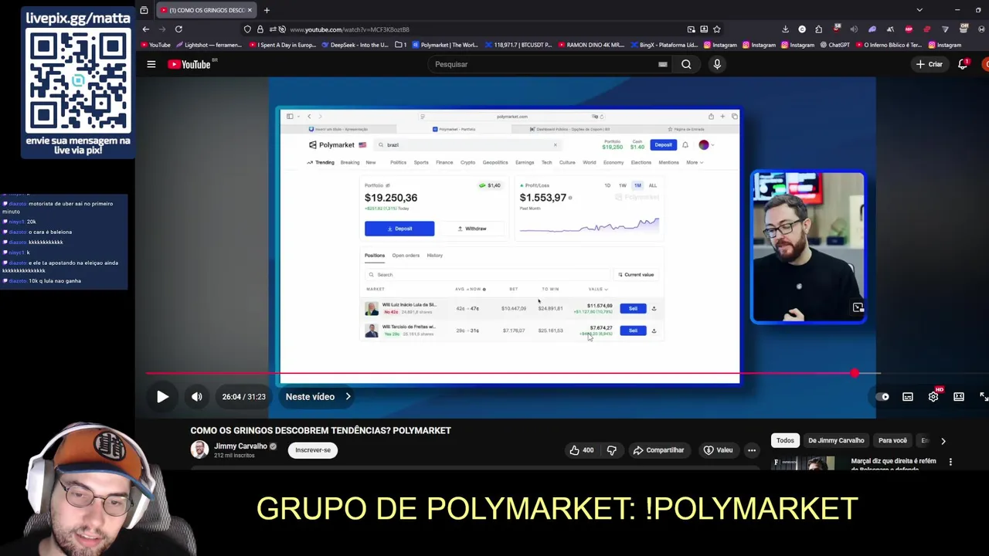Image resolution: width=989 pixels, height=556 pixels.
Task: Reload the page in browser toolbar
Action: point(178,29)
